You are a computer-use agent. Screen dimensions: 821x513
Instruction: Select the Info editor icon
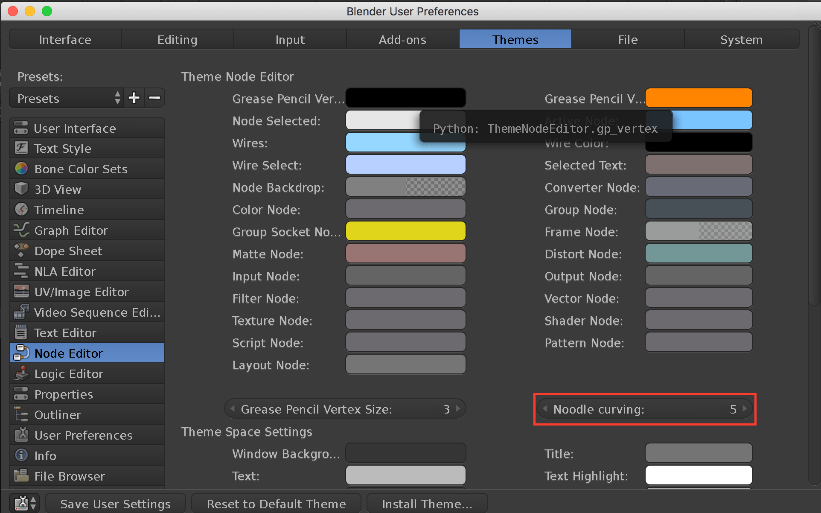[x=21, y=455]
